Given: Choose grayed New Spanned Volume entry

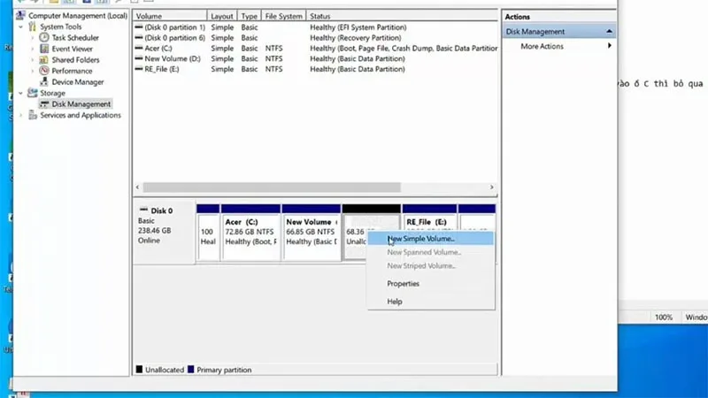Looking at the screenshot, I should (424, 252).
